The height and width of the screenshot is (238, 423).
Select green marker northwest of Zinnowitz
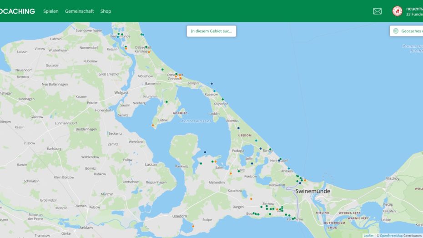(162, 70)
